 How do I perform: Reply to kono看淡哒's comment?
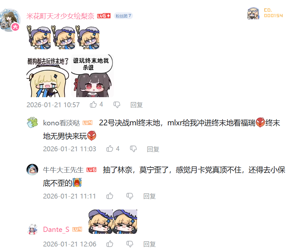click(x=153, y=149)
